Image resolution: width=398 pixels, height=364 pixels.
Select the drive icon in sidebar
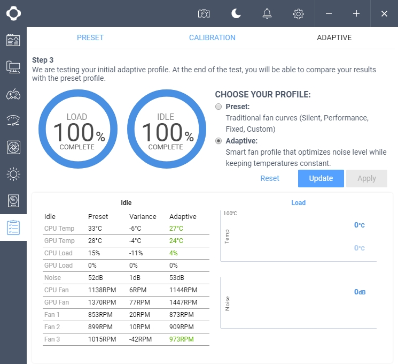pyautogui.click(x=13, y=201)
